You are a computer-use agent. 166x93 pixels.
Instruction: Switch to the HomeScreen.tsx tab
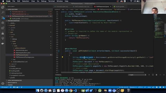click(62, 6)
